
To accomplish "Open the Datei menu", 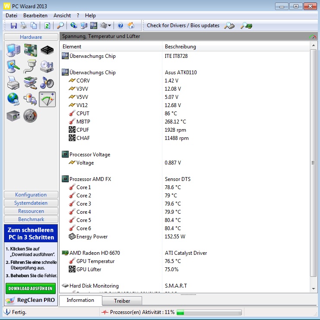I will point(11,16).
